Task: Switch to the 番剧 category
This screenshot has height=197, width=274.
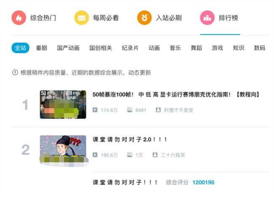Action: [x=41, y=48]
